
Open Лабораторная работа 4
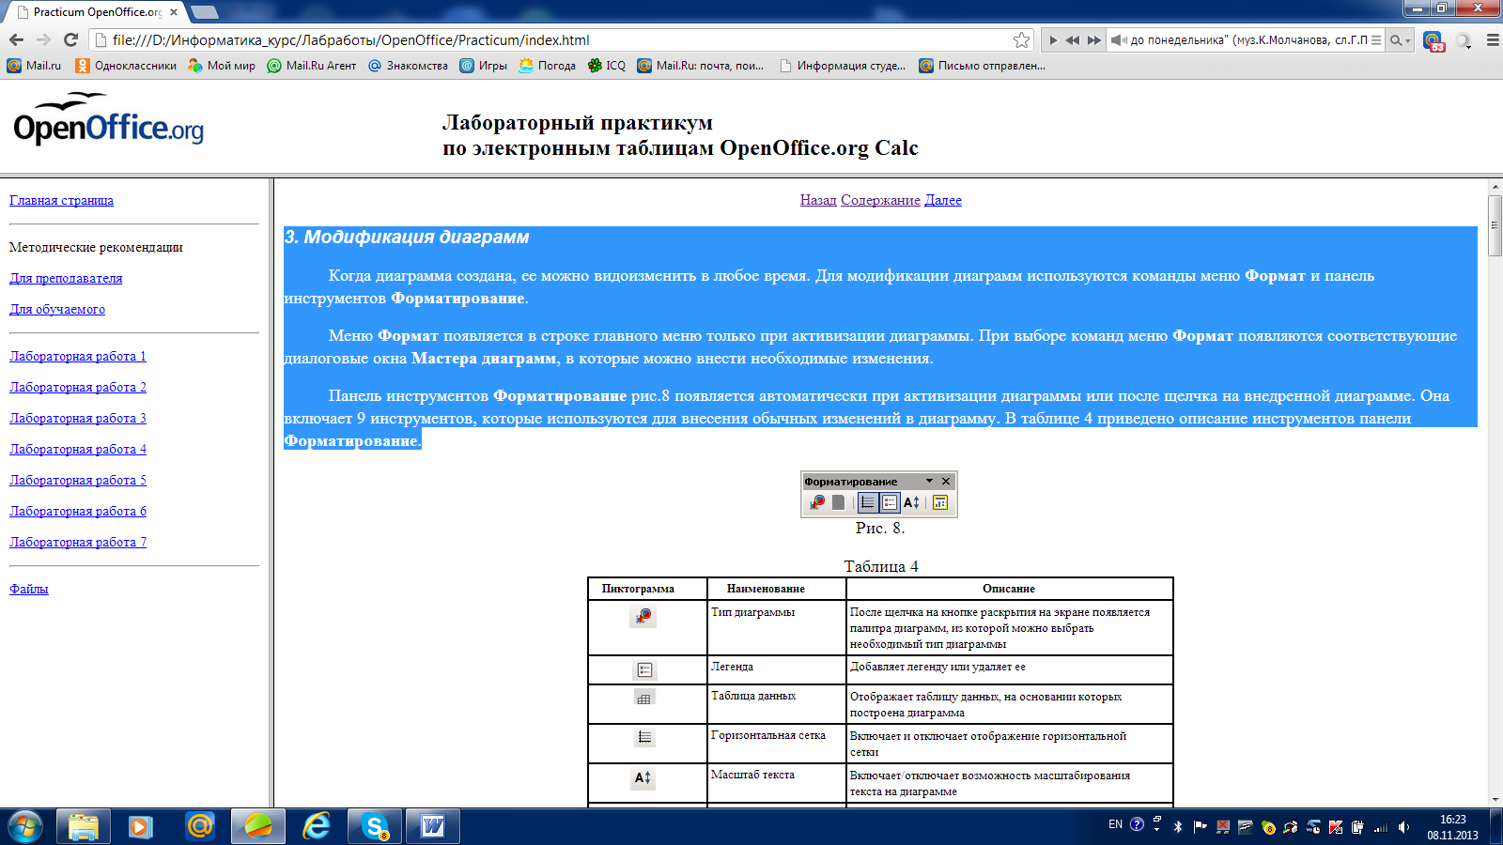click(78, 449)
